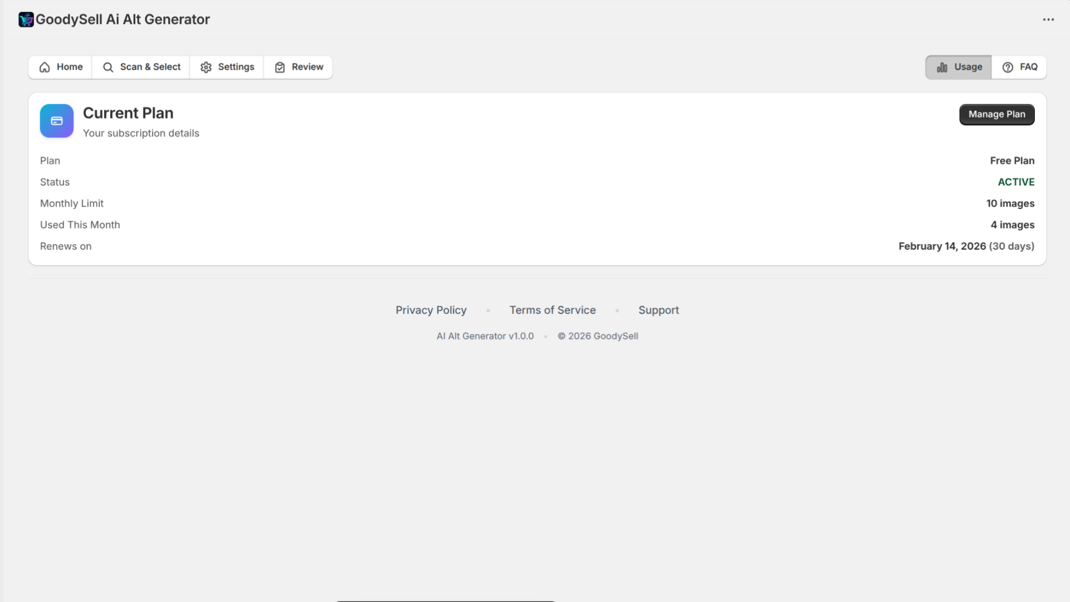Click the Review checkmark icon
Screen dimensions: 1070x602
point(280,67)
